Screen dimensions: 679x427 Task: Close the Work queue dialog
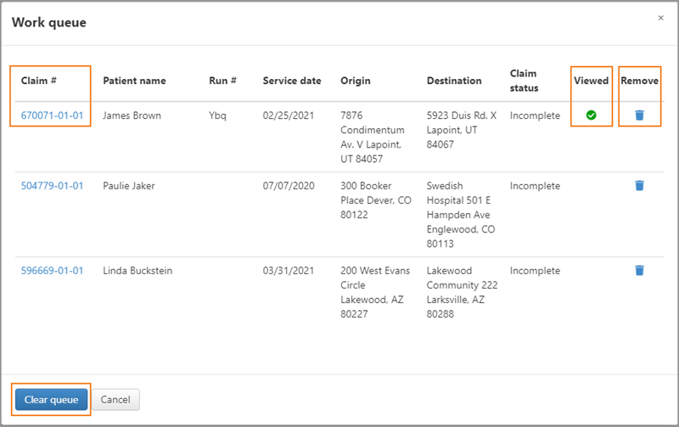point(660,18)
